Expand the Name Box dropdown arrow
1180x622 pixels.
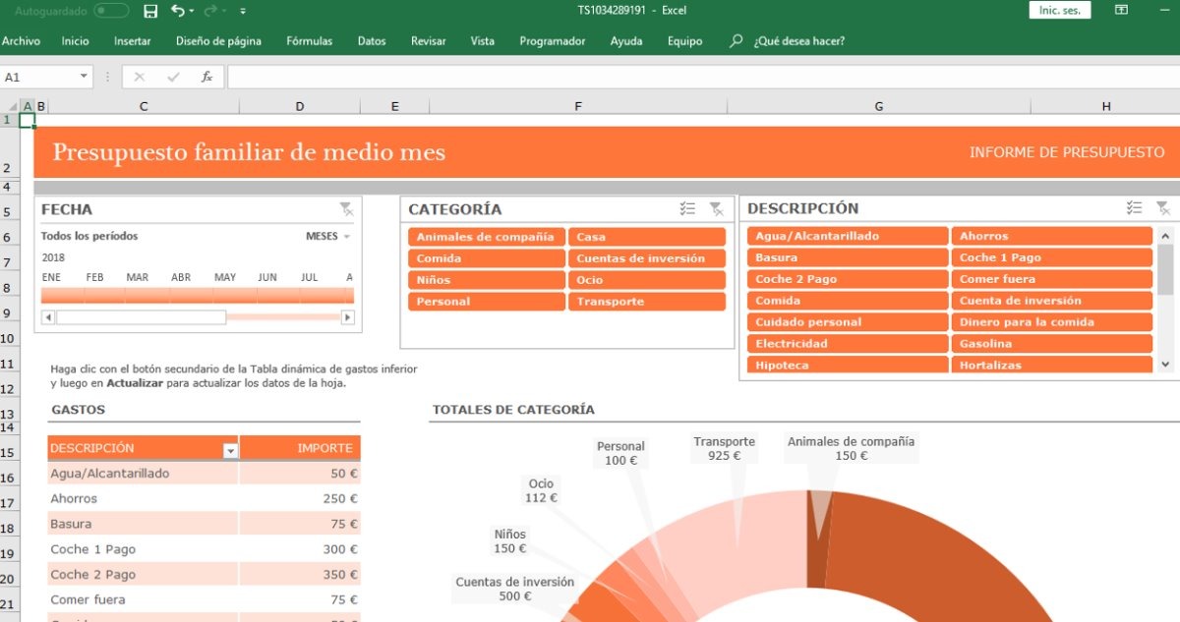coord(85,77)
